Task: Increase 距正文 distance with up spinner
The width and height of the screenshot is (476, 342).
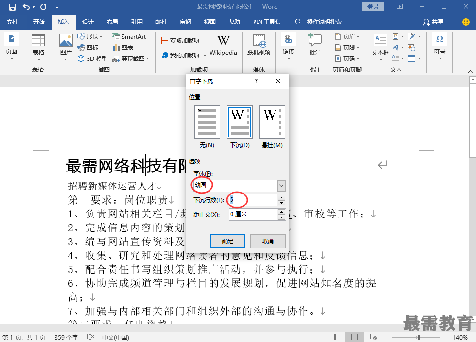Action: (x=281, y=212)
